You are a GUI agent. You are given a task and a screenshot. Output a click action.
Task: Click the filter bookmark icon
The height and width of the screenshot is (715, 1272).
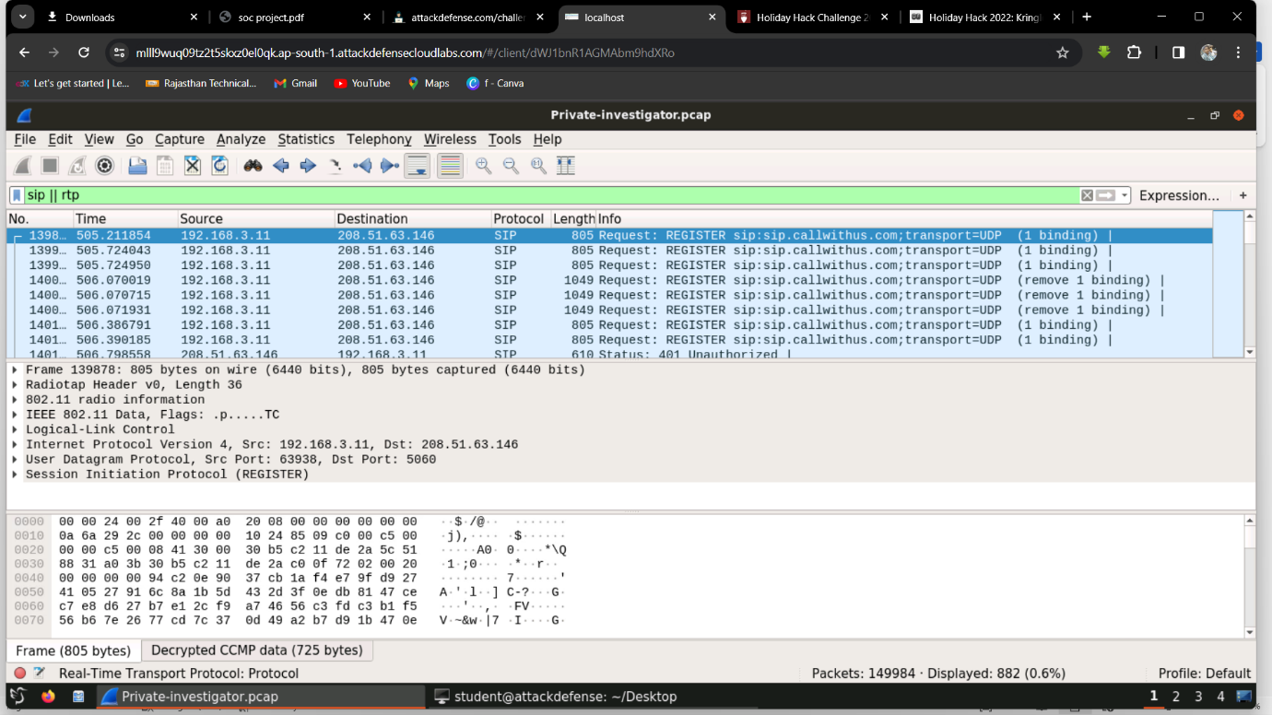[x=17, y=195]
